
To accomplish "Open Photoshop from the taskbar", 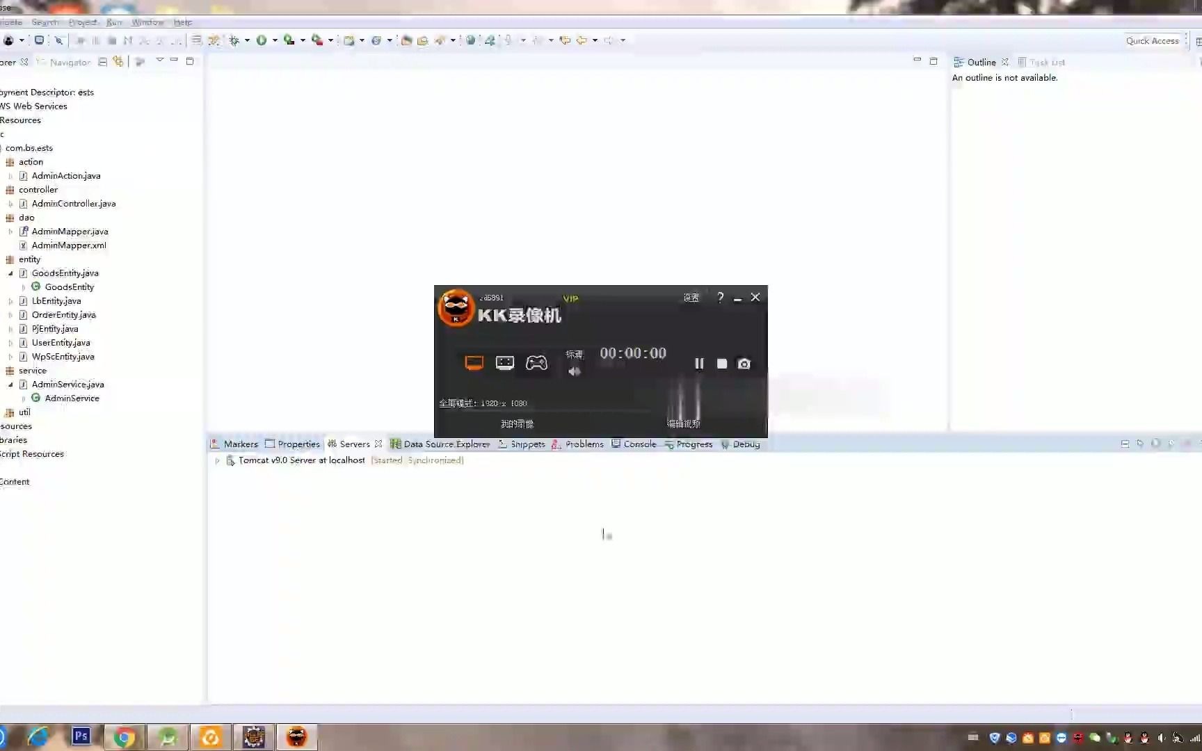I will click(81, 736).
